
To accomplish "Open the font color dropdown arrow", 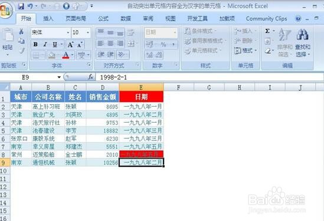I will click(x=73, y=55).
